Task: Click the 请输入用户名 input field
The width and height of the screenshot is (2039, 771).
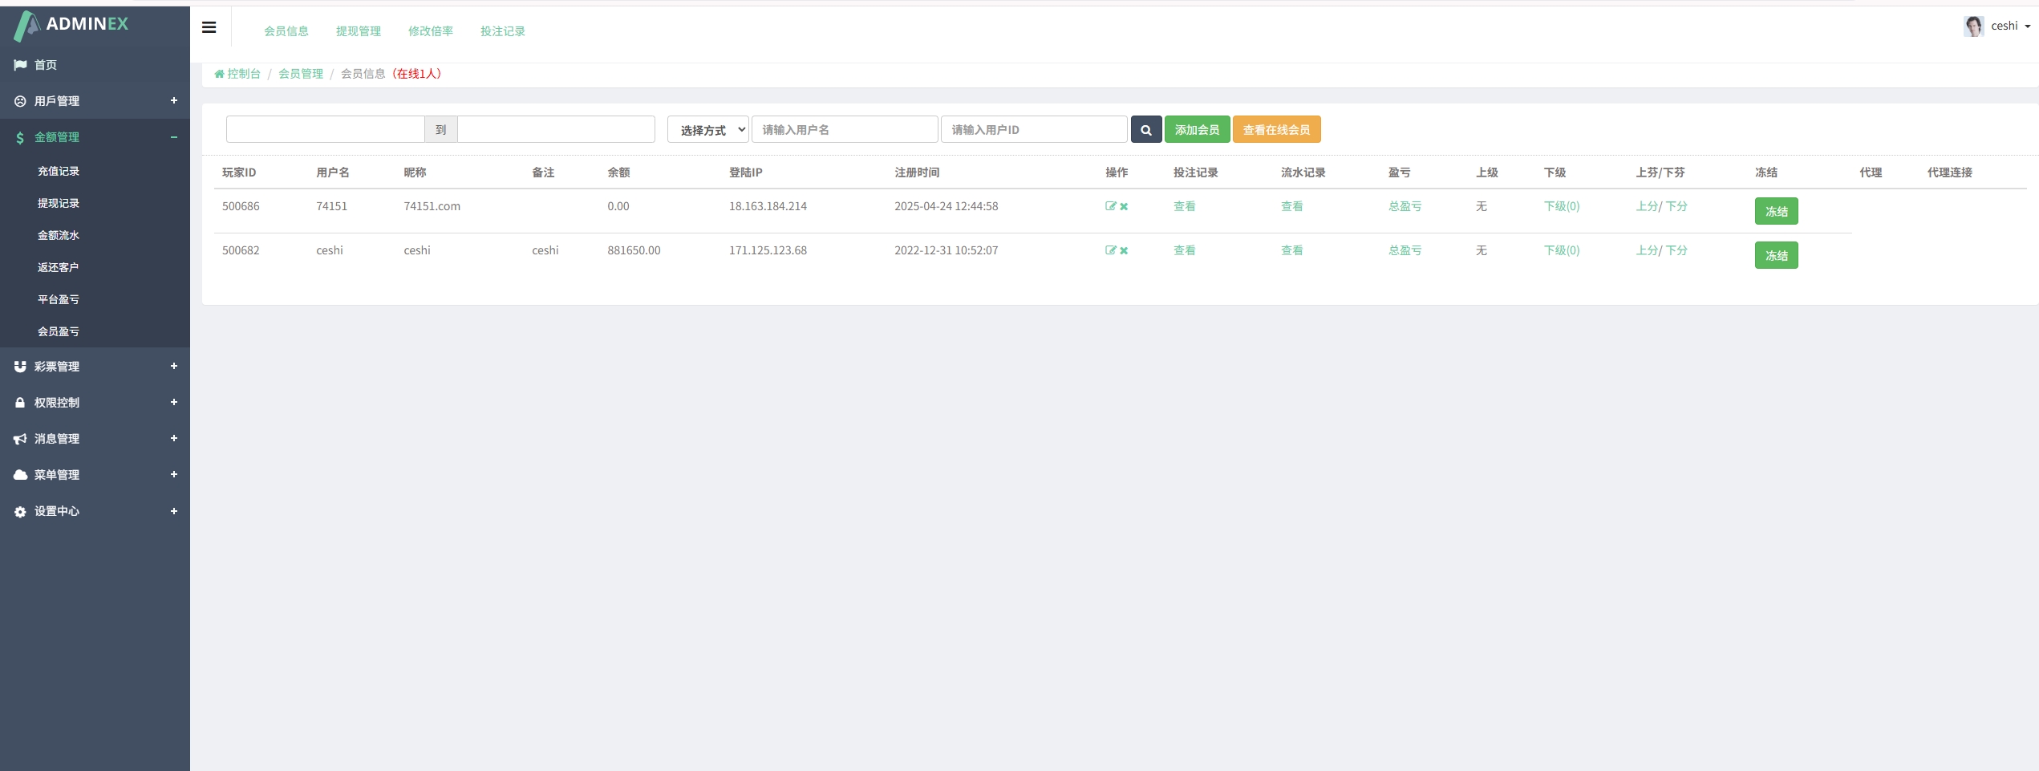Action: (x=844, y=130)
